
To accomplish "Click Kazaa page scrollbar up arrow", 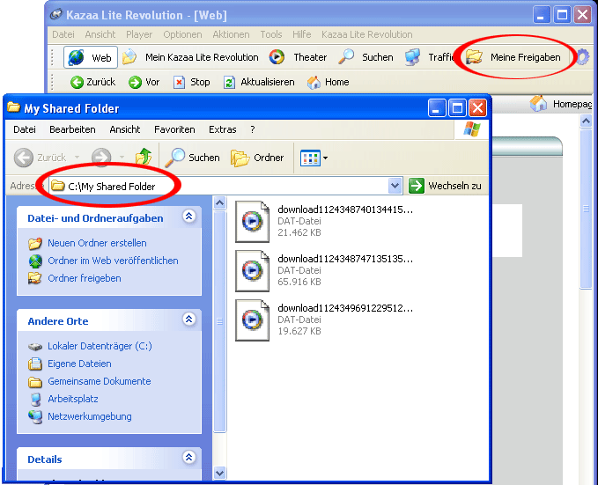I will [x=586, y=121].
